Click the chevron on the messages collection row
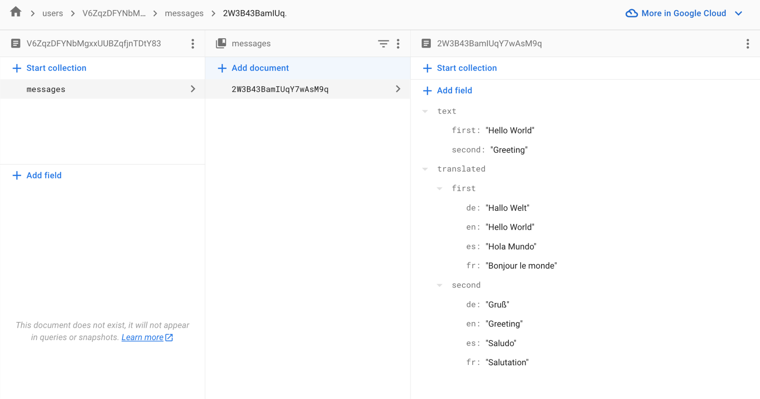The width and height of the screenshot is (760, 399). 193,89
